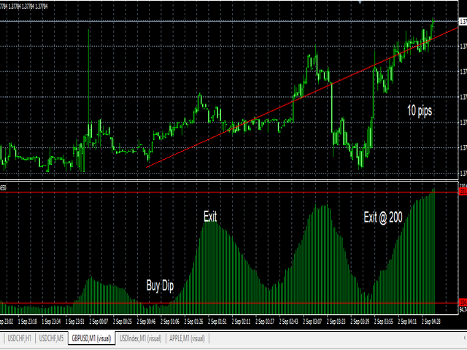The width and height of the screenshot is (467, 350).
Task: Select the GBPUSD,M1 (visual) tab
Action: point(91,338)
